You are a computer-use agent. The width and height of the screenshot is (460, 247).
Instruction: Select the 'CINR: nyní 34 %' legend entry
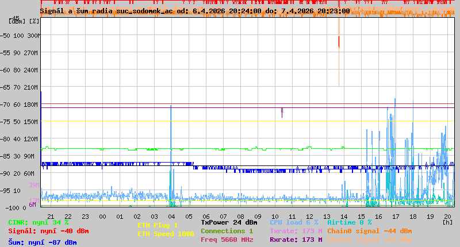pos(39,223)
